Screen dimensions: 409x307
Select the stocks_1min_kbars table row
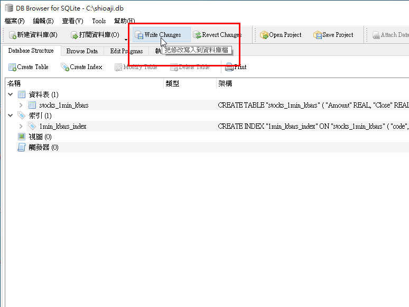[x=218, y=105]
